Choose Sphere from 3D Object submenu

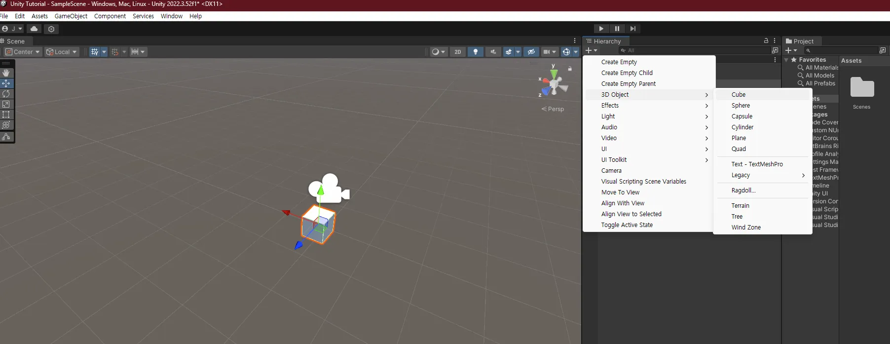(x=763, y=105)
